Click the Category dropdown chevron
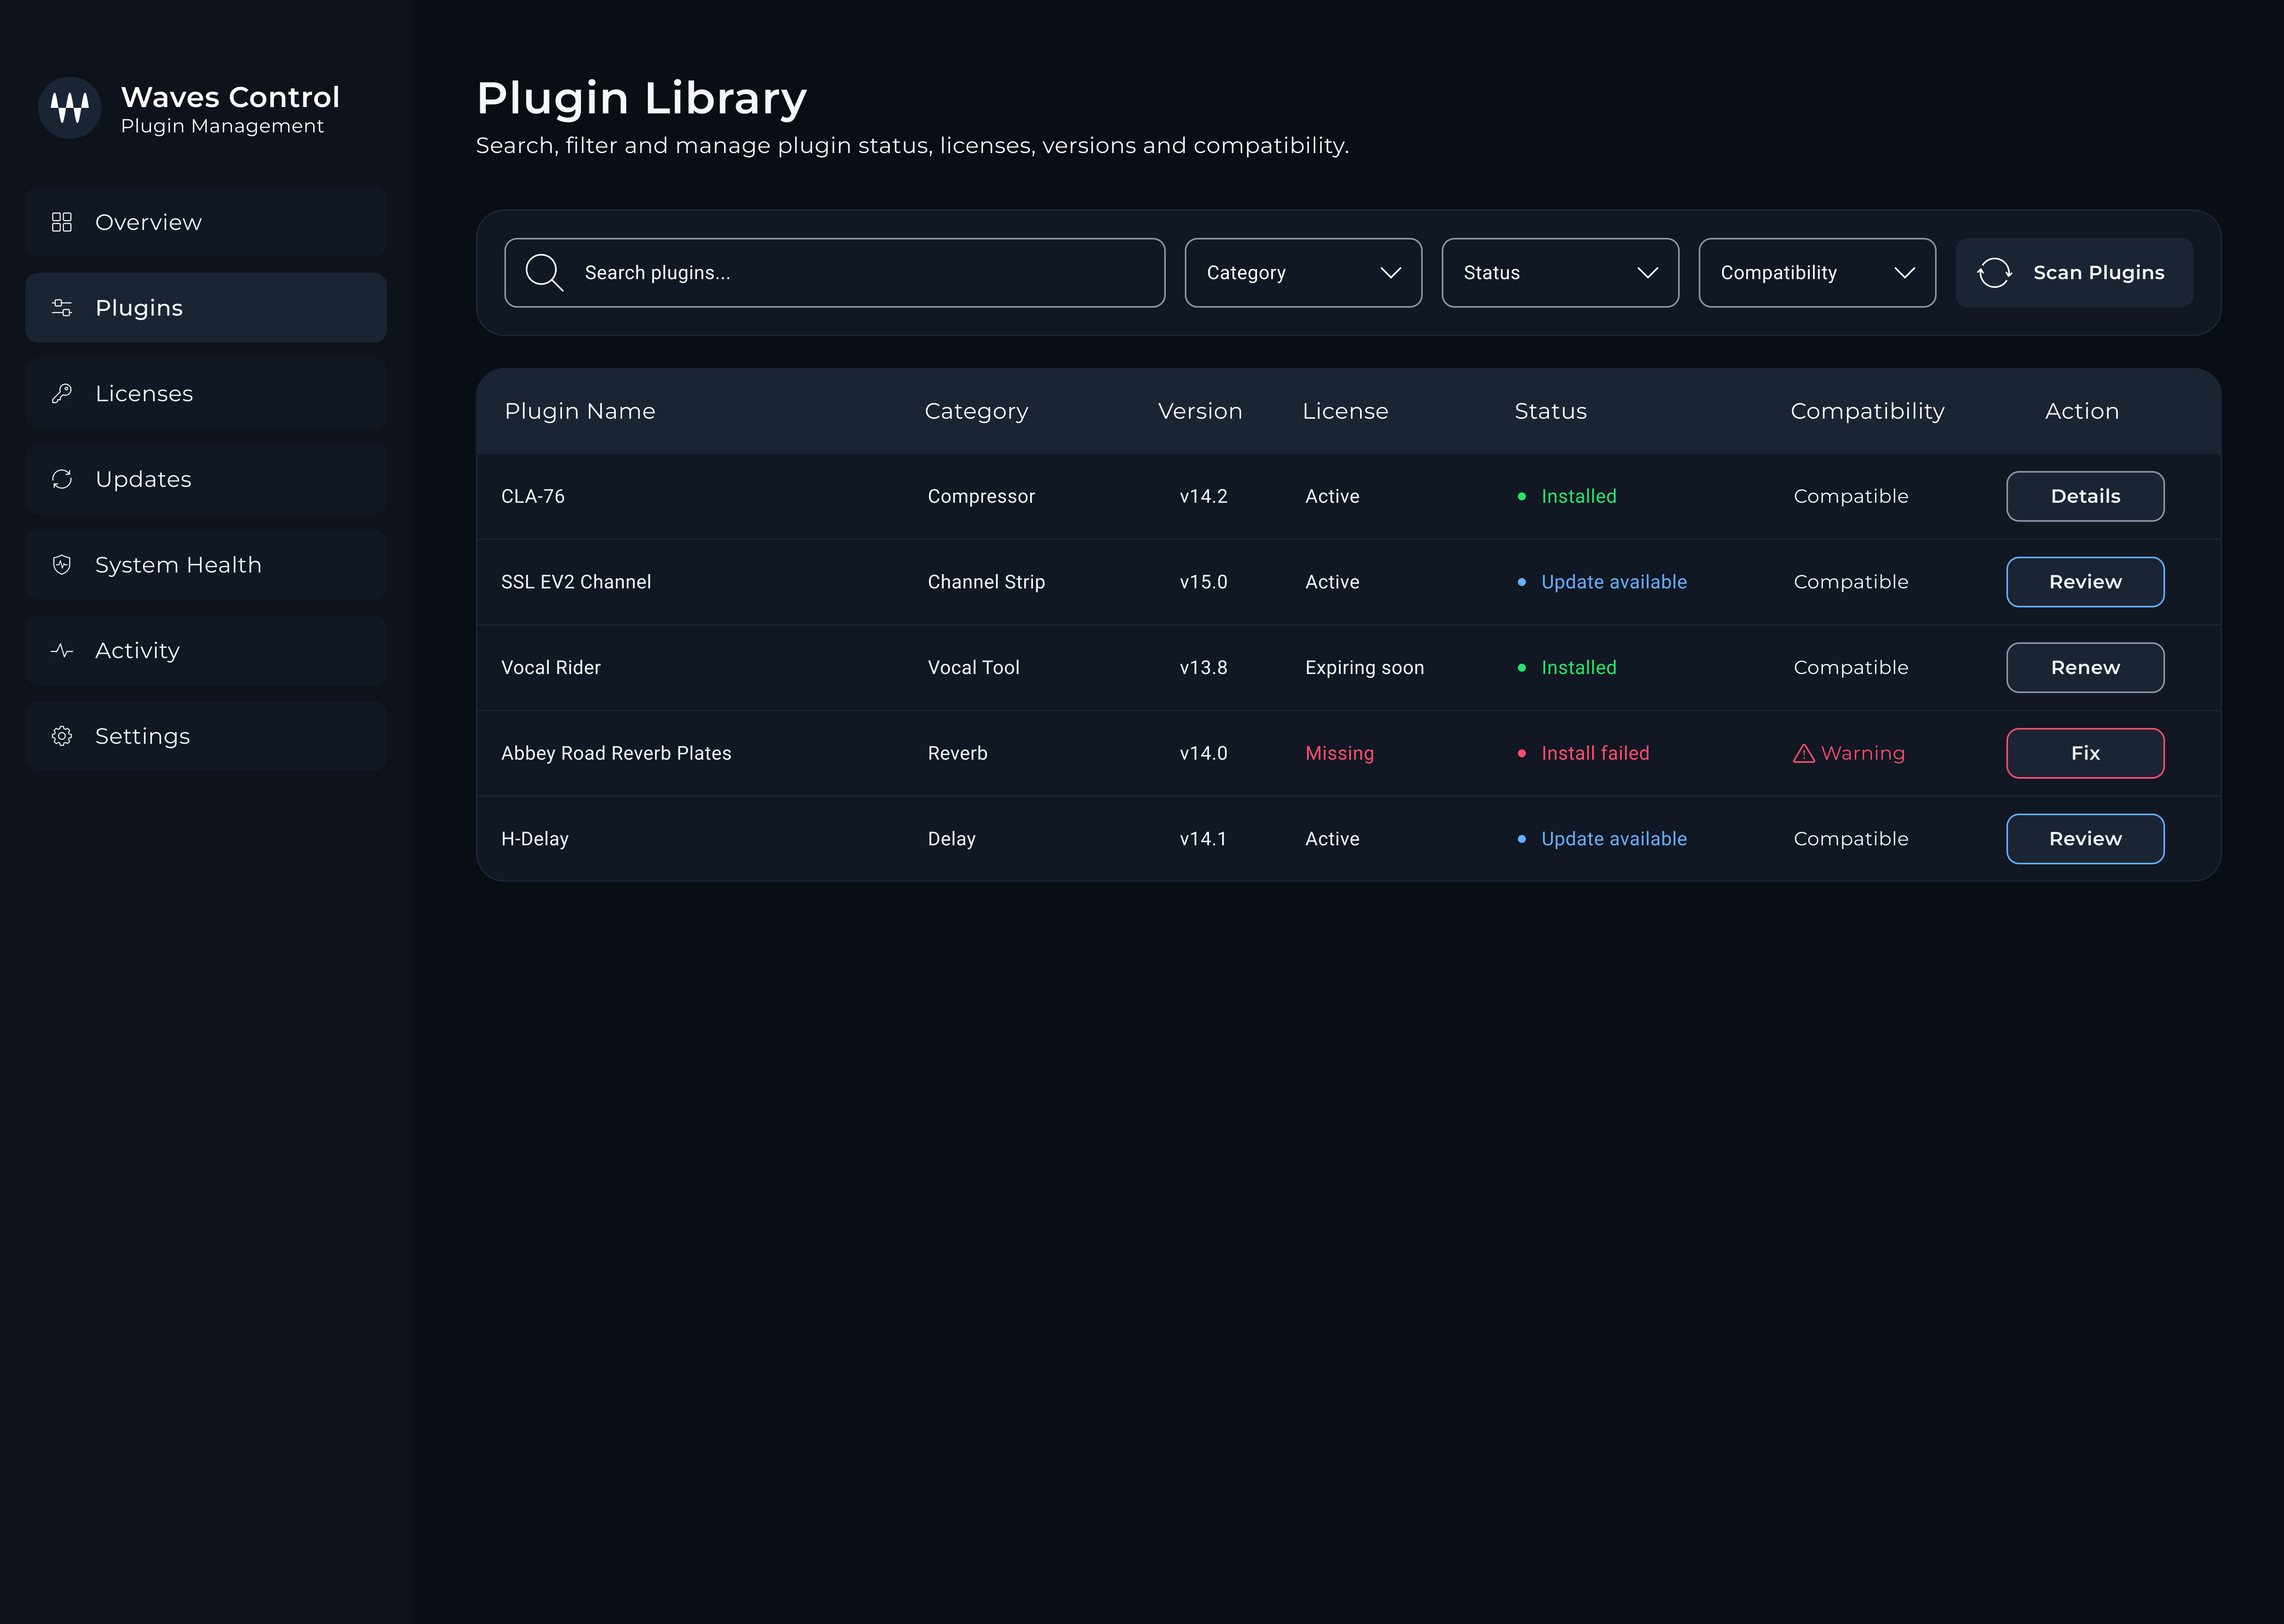 (x=1391, y=273)
